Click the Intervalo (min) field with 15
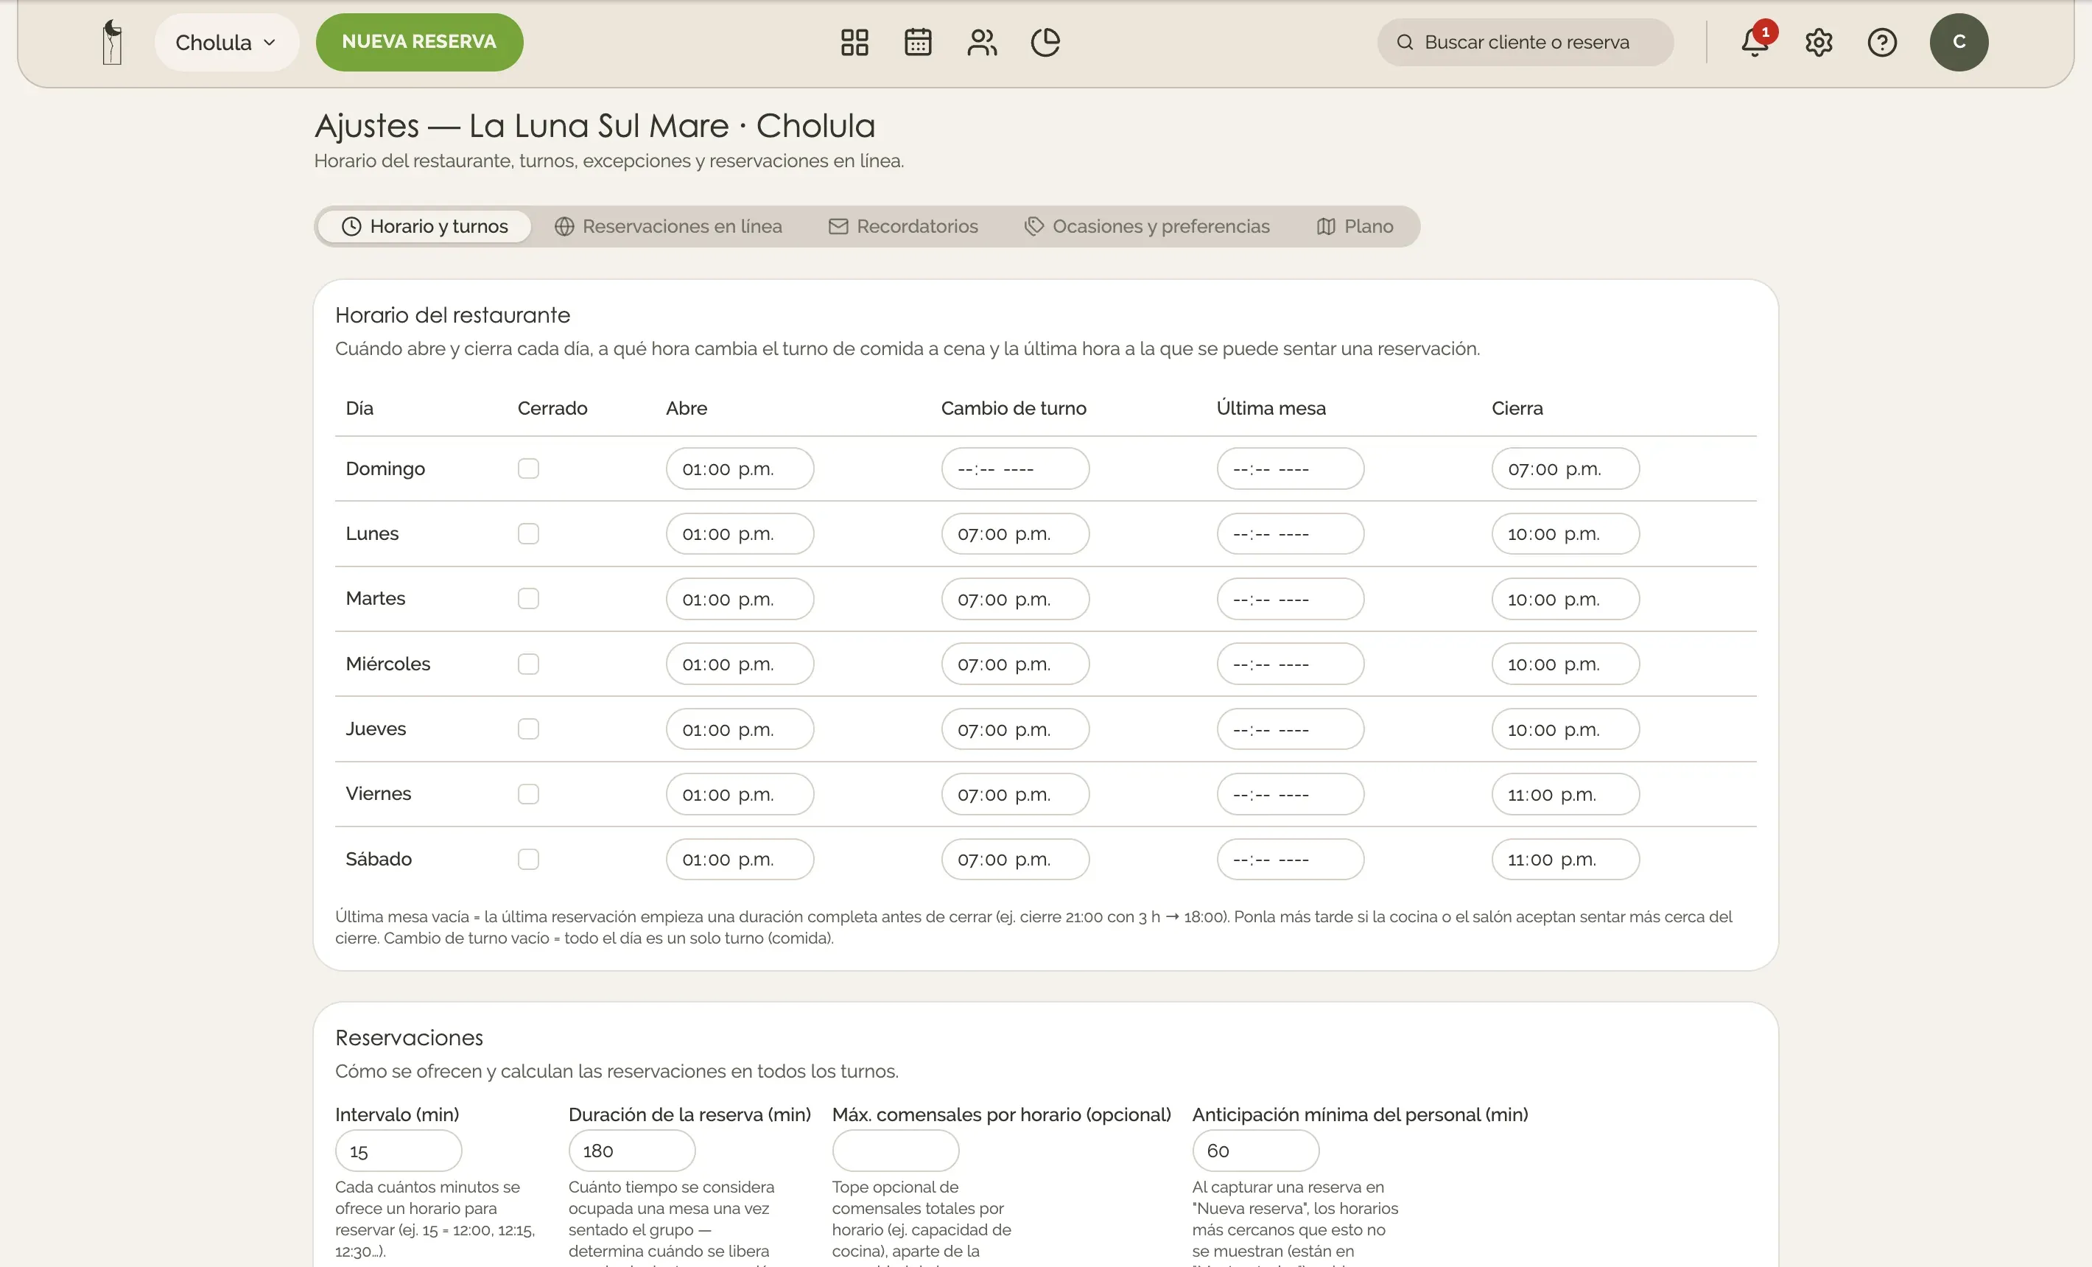Screen dimensions: 2092x1267 (399, 1151)
